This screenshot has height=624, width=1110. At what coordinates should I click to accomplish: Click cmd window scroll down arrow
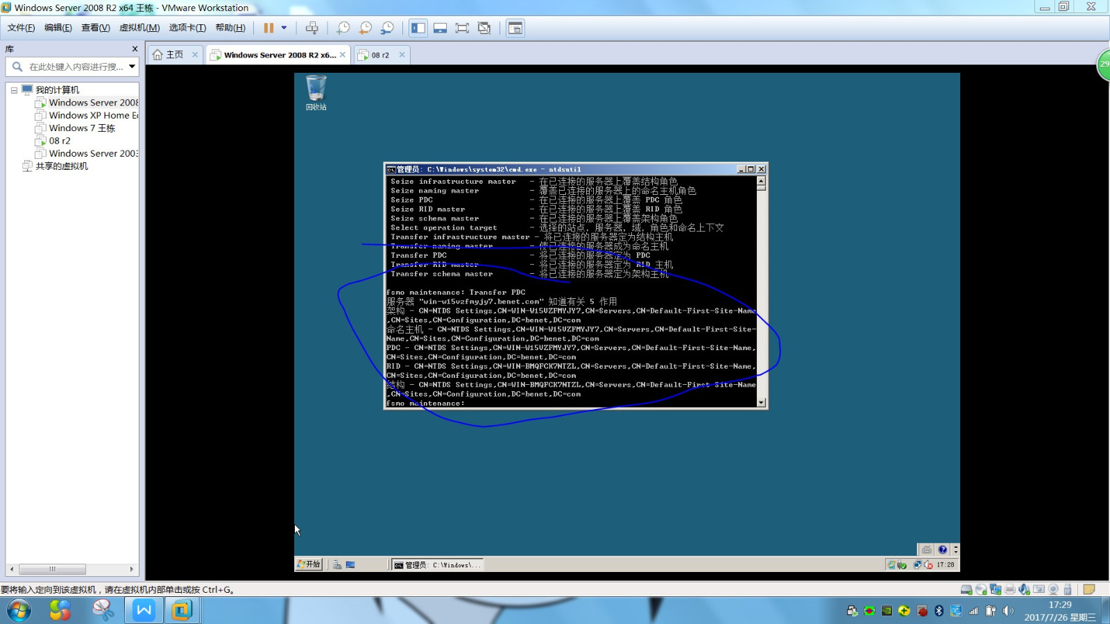click(x=761, y=402)
